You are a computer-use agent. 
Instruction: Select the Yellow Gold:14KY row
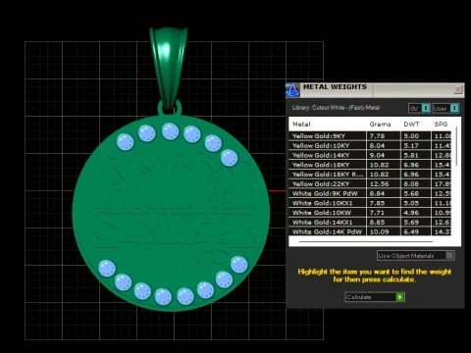[370, 155]
